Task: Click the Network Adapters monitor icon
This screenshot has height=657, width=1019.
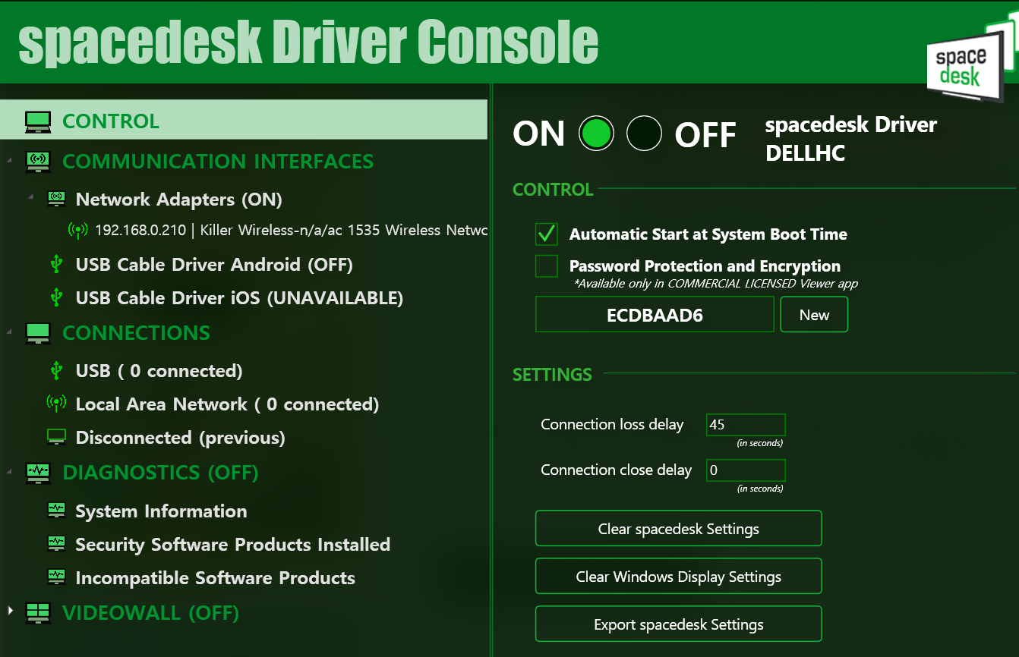Action: point(56,200)
